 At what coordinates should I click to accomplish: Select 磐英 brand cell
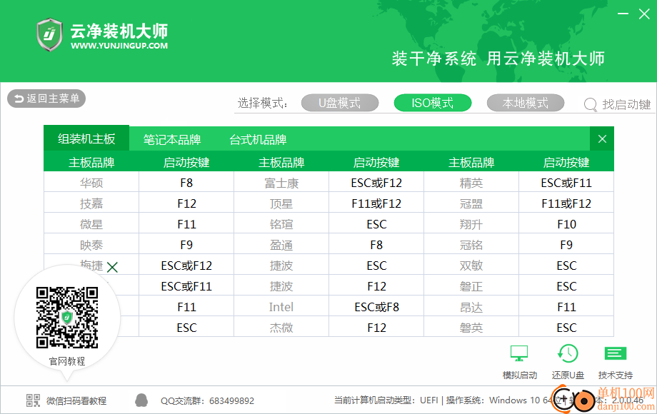[x=471, y=328]
